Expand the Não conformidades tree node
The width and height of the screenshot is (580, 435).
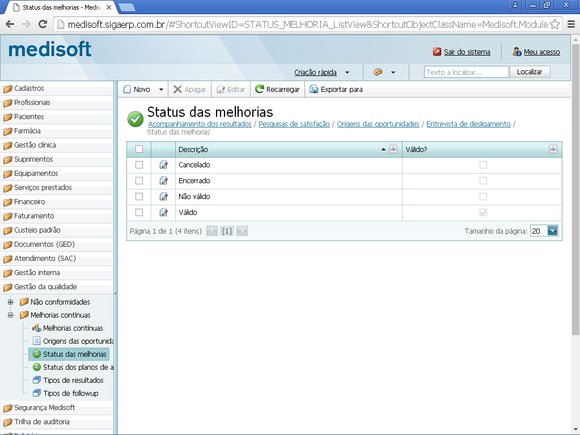10,302
